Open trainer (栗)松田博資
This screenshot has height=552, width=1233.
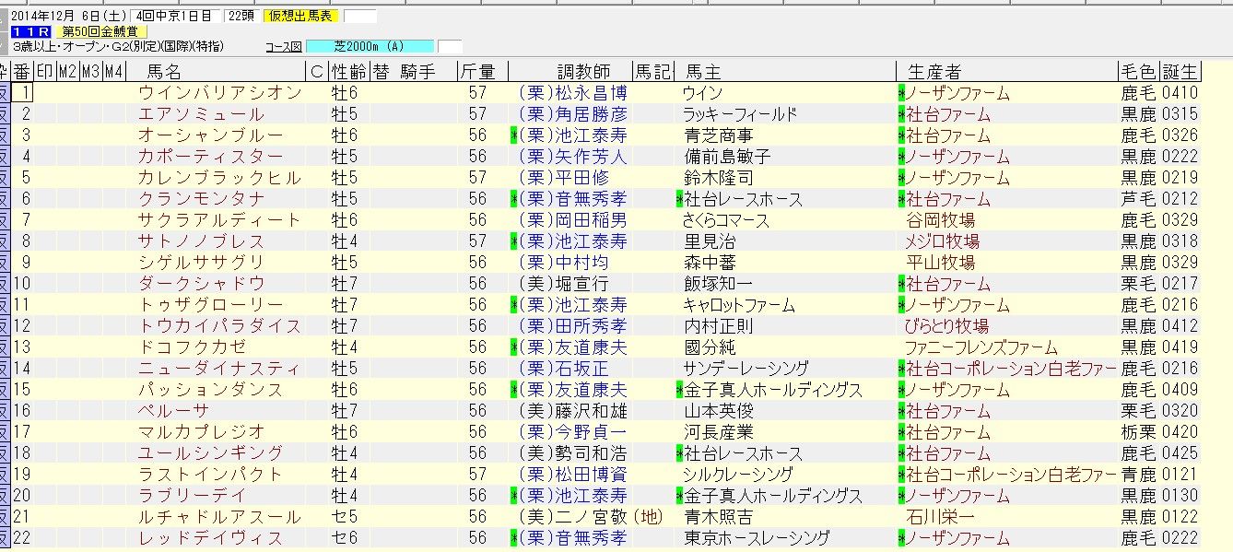pos(572,475)
